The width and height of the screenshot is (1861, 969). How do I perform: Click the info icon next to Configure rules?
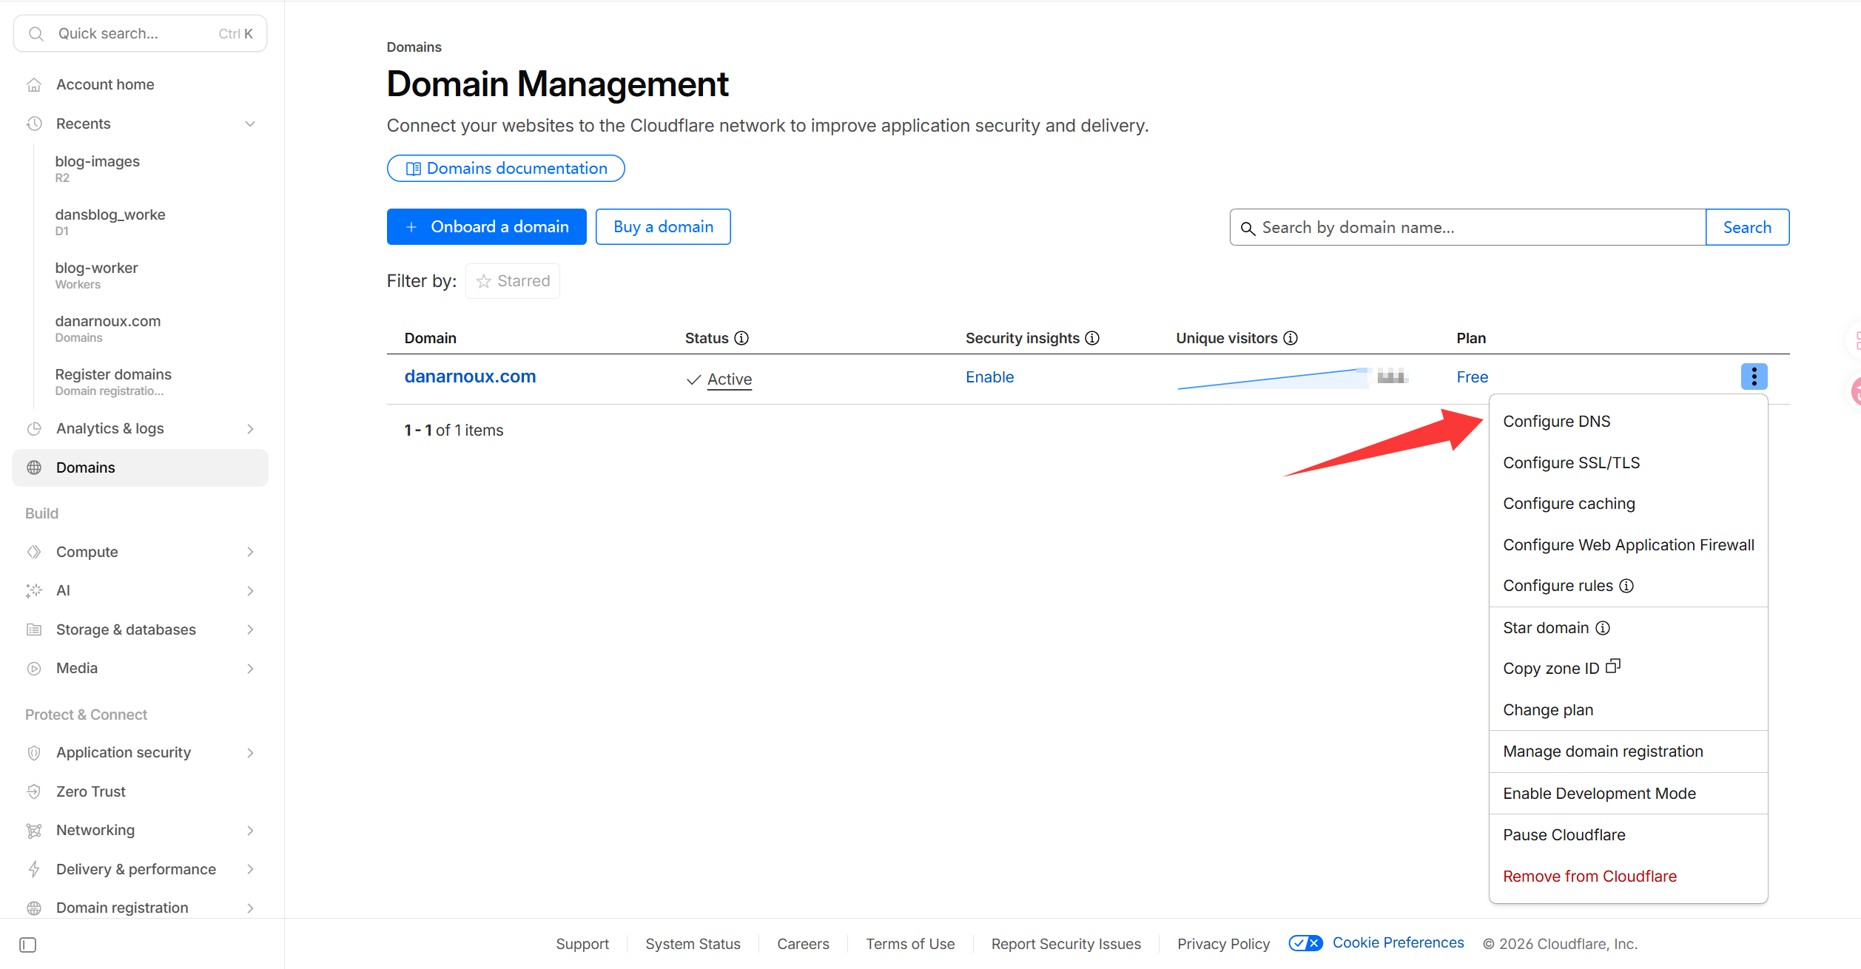[x=1626, y=586]
